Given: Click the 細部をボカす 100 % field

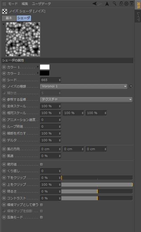Looking at the screenshot, I should (50, 133).
